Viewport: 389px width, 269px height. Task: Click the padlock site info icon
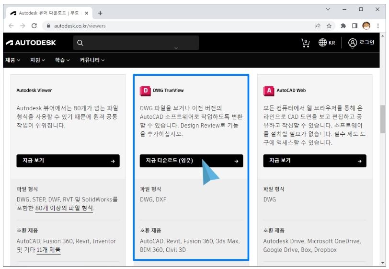click(x=48, y=26)
